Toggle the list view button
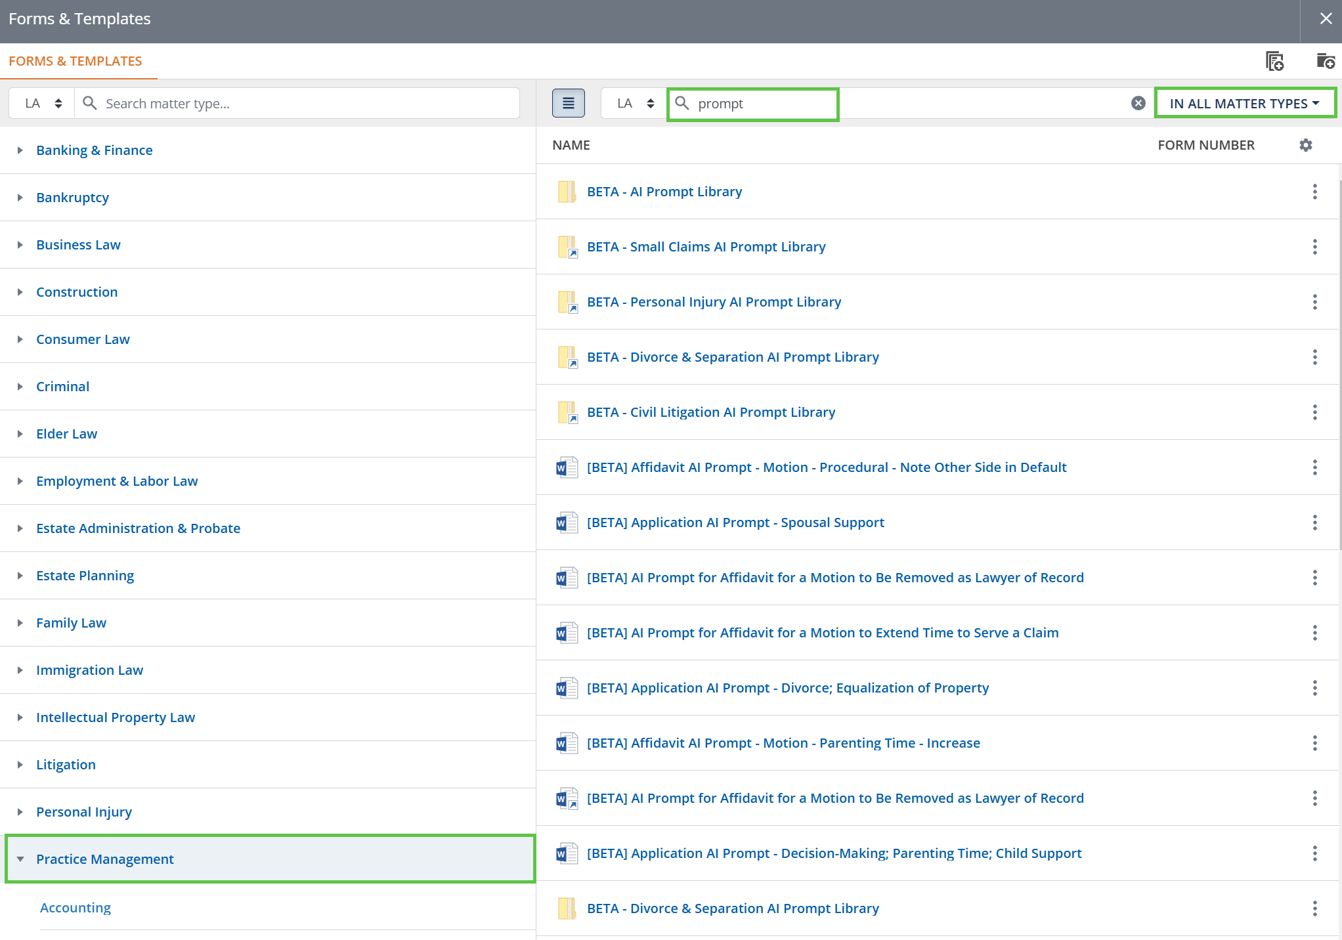The image size is (1342, 940). (568, 104)
